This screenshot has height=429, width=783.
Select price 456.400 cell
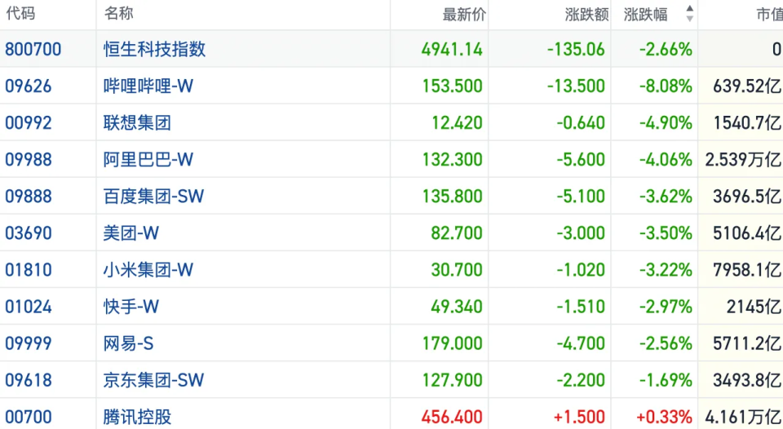pyautogui.click(x=452, y=417)
